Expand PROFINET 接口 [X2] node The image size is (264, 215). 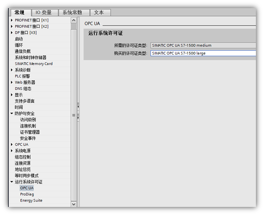point(12,26)
